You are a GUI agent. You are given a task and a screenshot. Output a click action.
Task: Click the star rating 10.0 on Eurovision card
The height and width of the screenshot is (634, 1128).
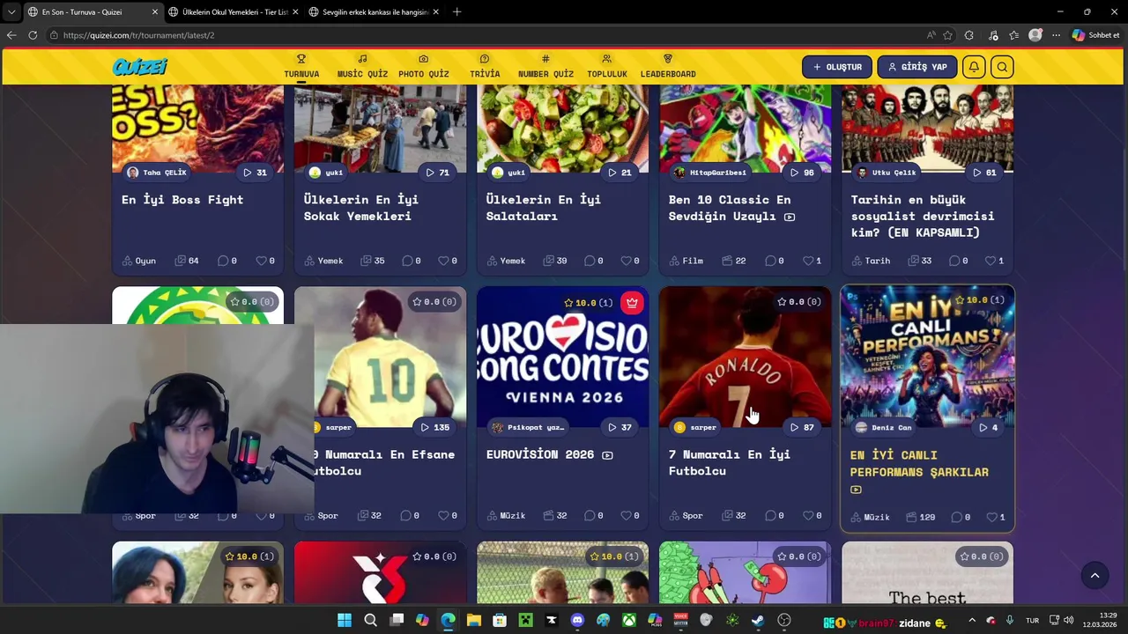coord(588,303)
